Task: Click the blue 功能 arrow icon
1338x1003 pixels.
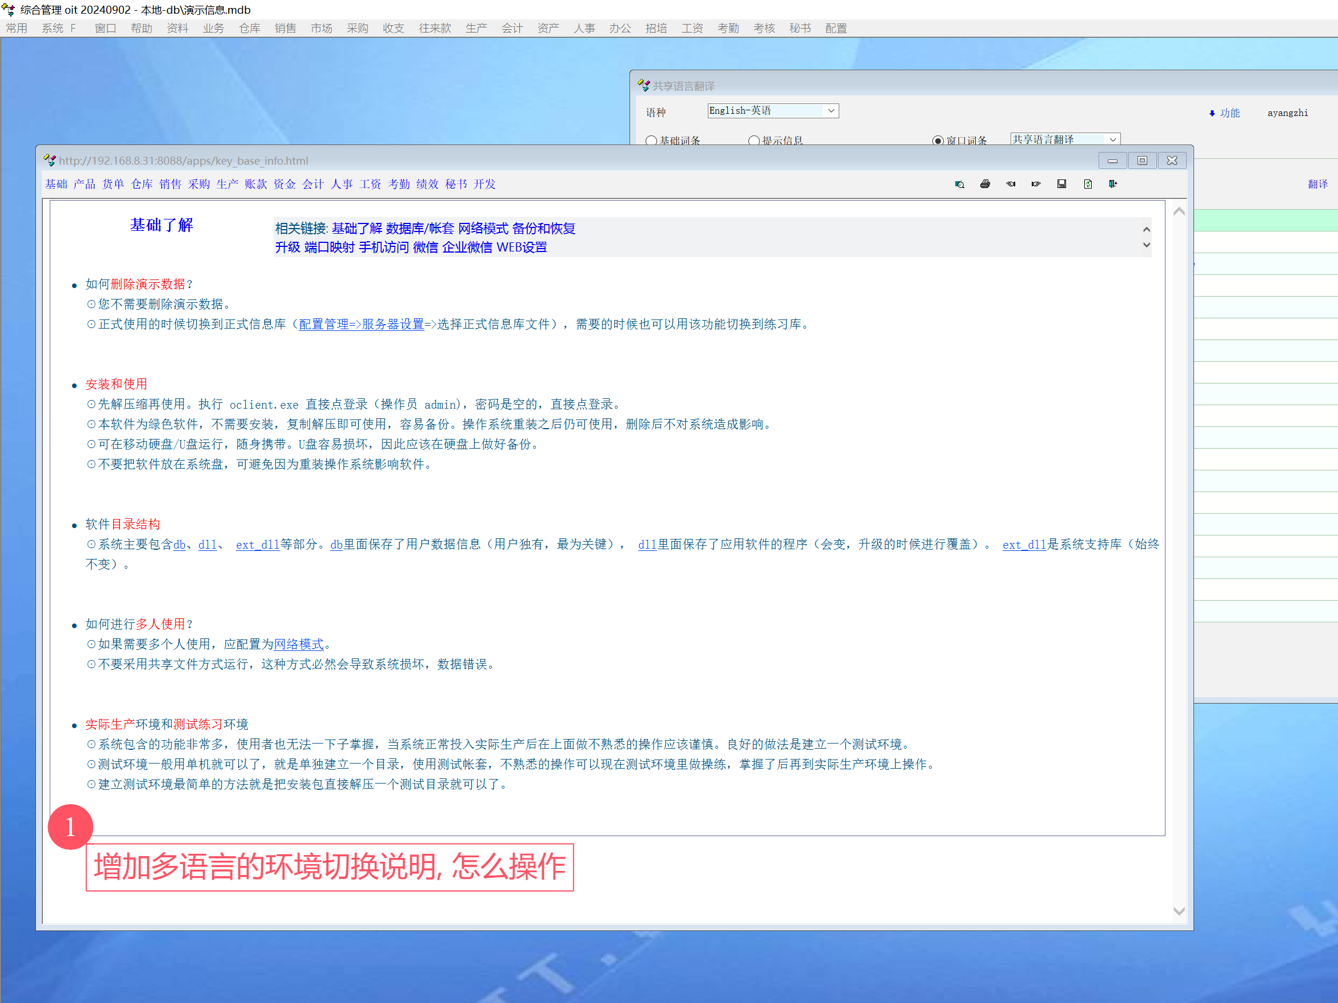Action: [x=1212, y=113]
